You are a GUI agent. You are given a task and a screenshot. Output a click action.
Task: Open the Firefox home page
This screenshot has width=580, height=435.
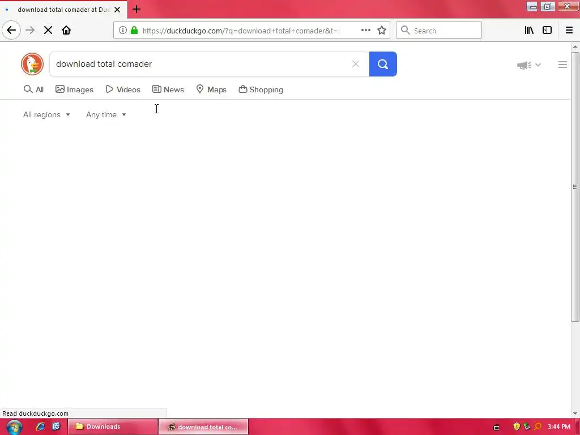[66, 31]
